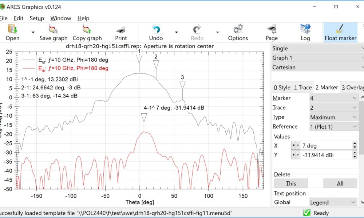This screenshot has height=218, width=364.
Task: Open the Type dropdown showing Maximum
Action: [333, 117]
